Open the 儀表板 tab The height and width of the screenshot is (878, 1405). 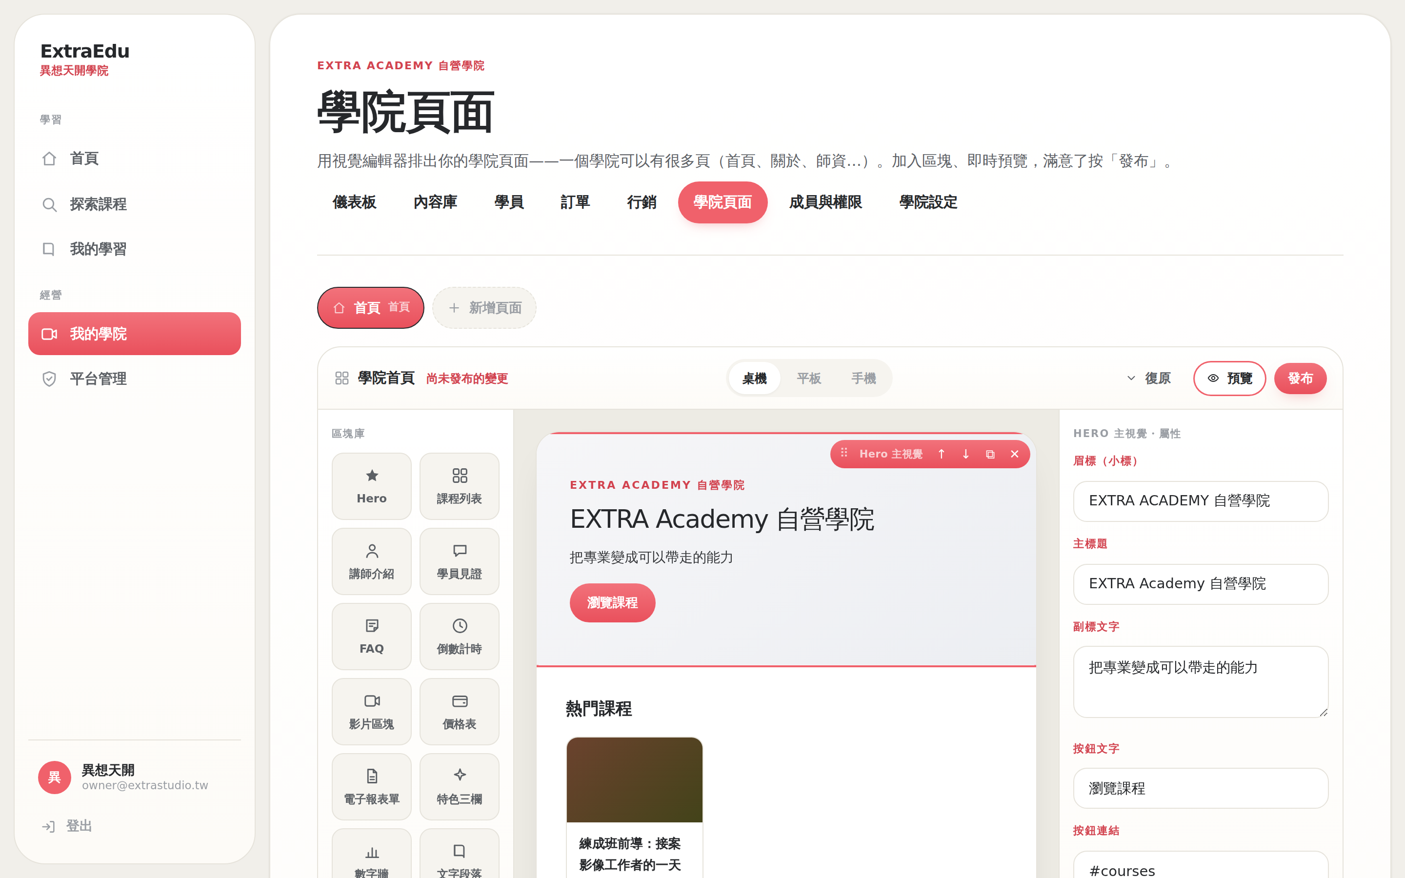click(354, 202)
